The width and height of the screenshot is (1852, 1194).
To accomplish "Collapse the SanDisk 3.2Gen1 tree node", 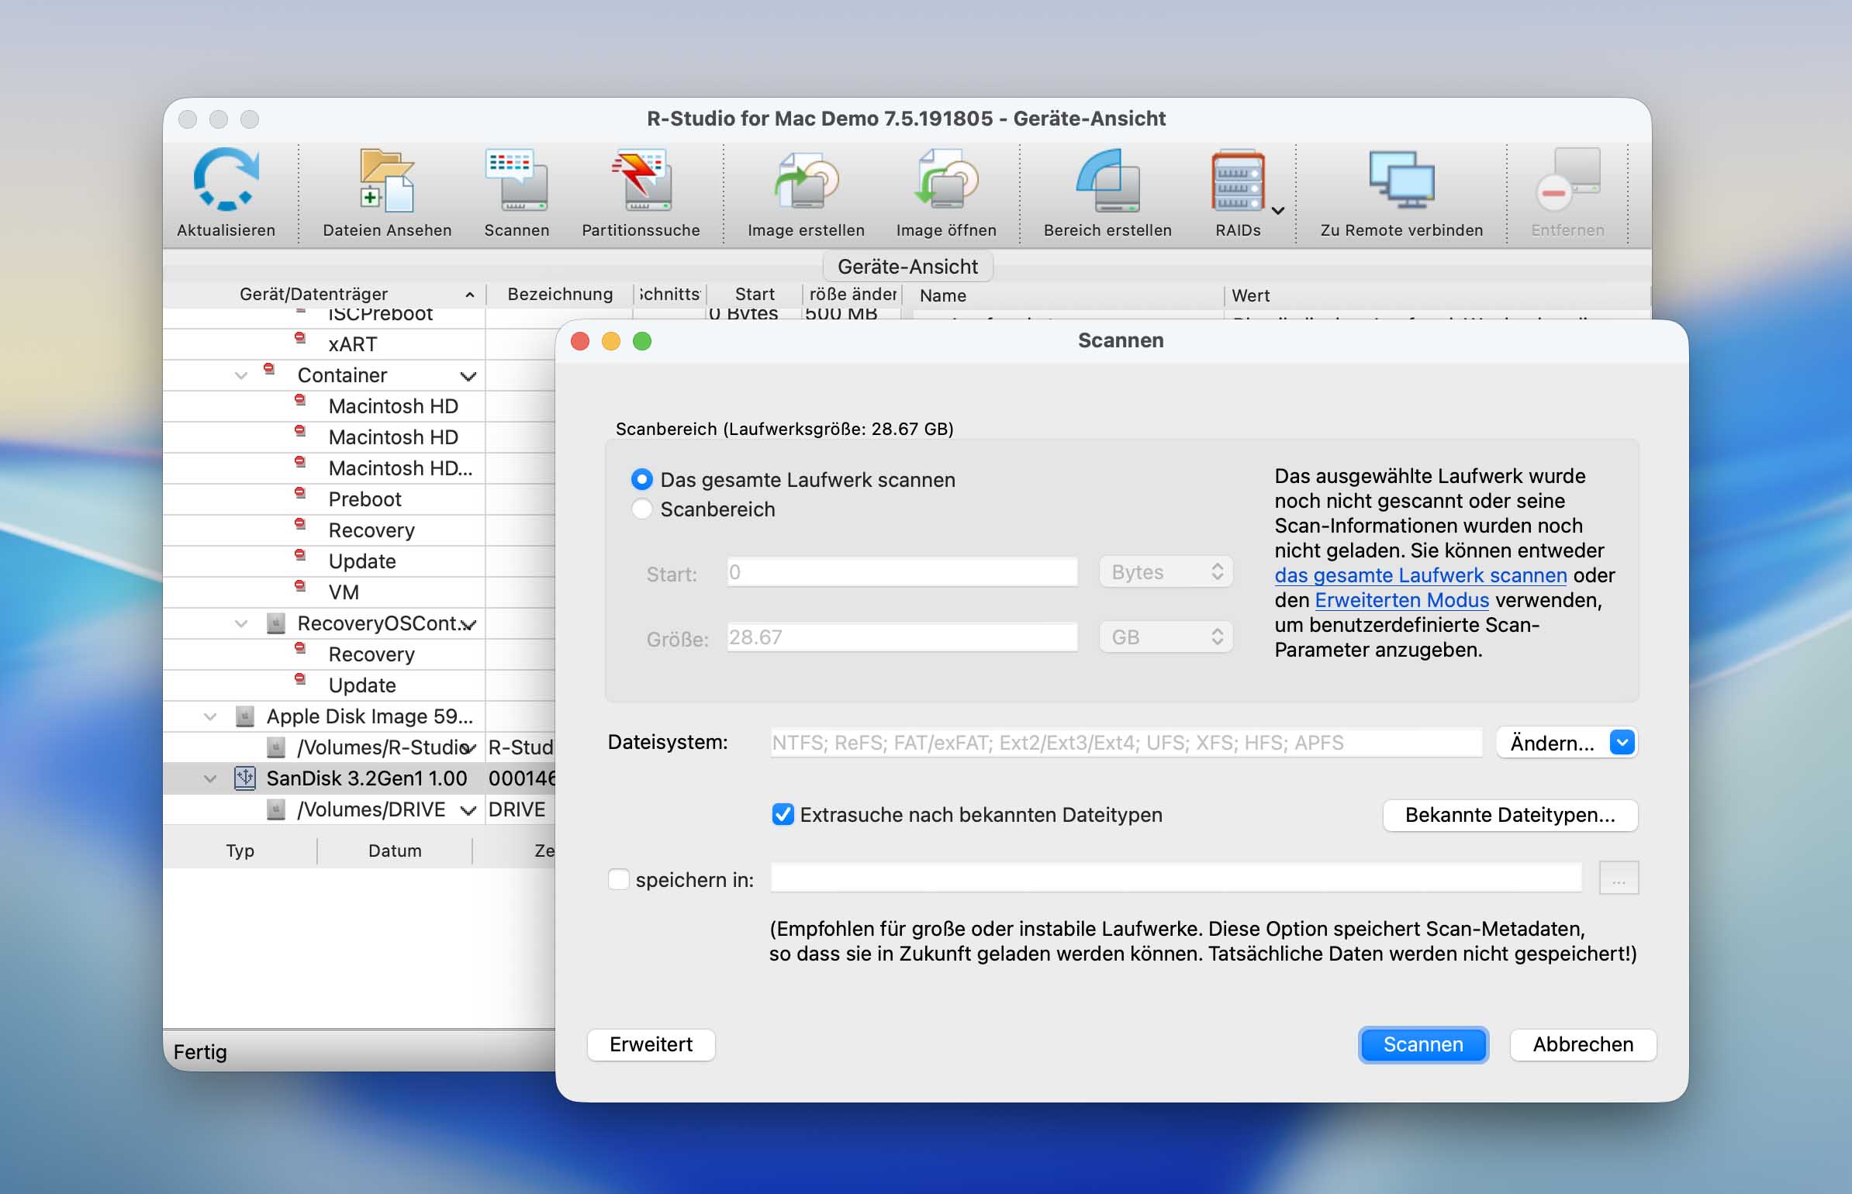I will [209, 778].
